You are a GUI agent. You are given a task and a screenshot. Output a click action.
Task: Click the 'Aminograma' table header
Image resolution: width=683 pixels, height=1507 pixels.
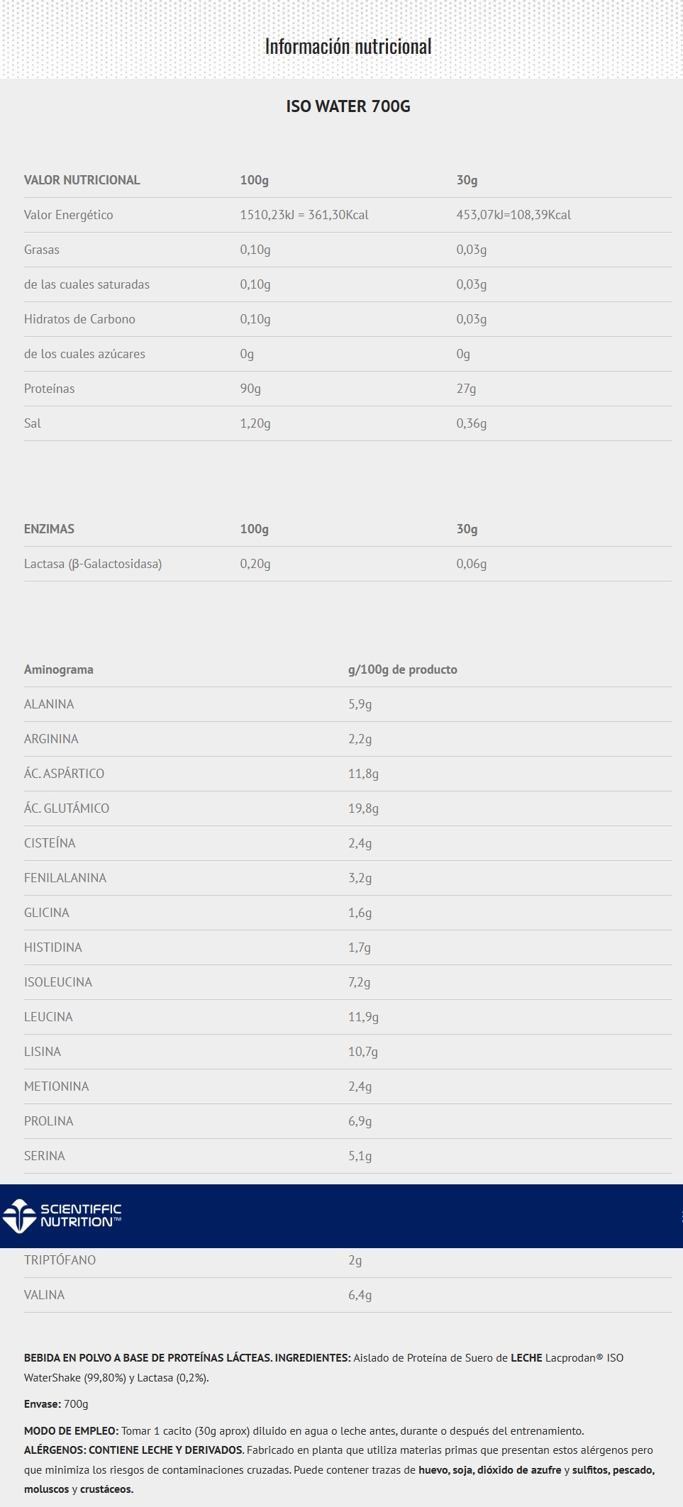pyautogui.click(x=58, y=669)
